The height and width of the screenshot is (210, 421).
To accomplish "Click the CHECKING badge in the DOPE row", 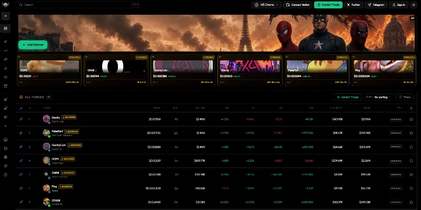I will click(396, 161).
